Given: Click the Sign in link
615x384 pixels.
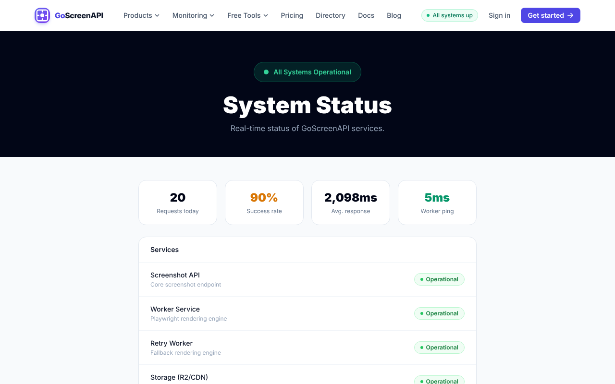Looking at the screenshot, I should tap(499, 15).
